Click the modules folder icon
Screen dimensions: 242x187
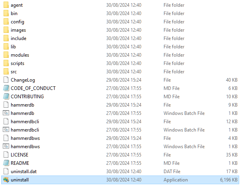pyautogui.click(x=6, y=55)
